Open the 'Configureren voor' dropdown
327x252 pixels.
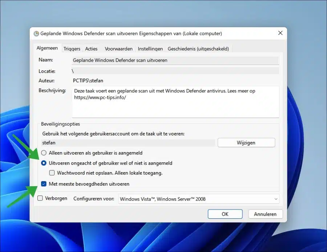(x=199, y=199)
